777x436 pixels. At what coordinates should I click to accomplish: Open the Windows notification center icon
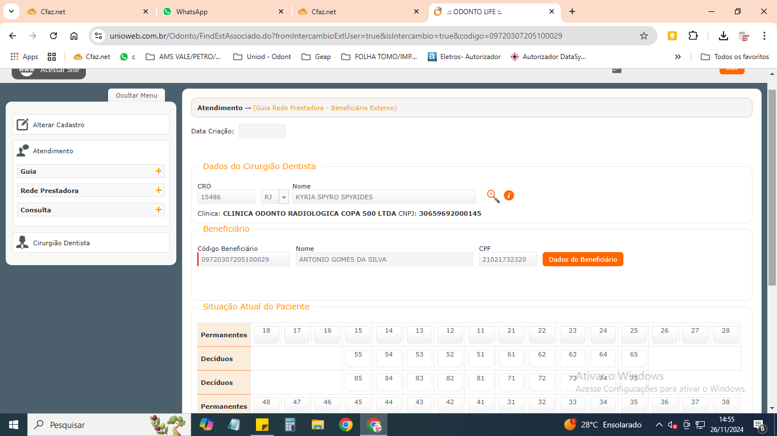point(759,425)
